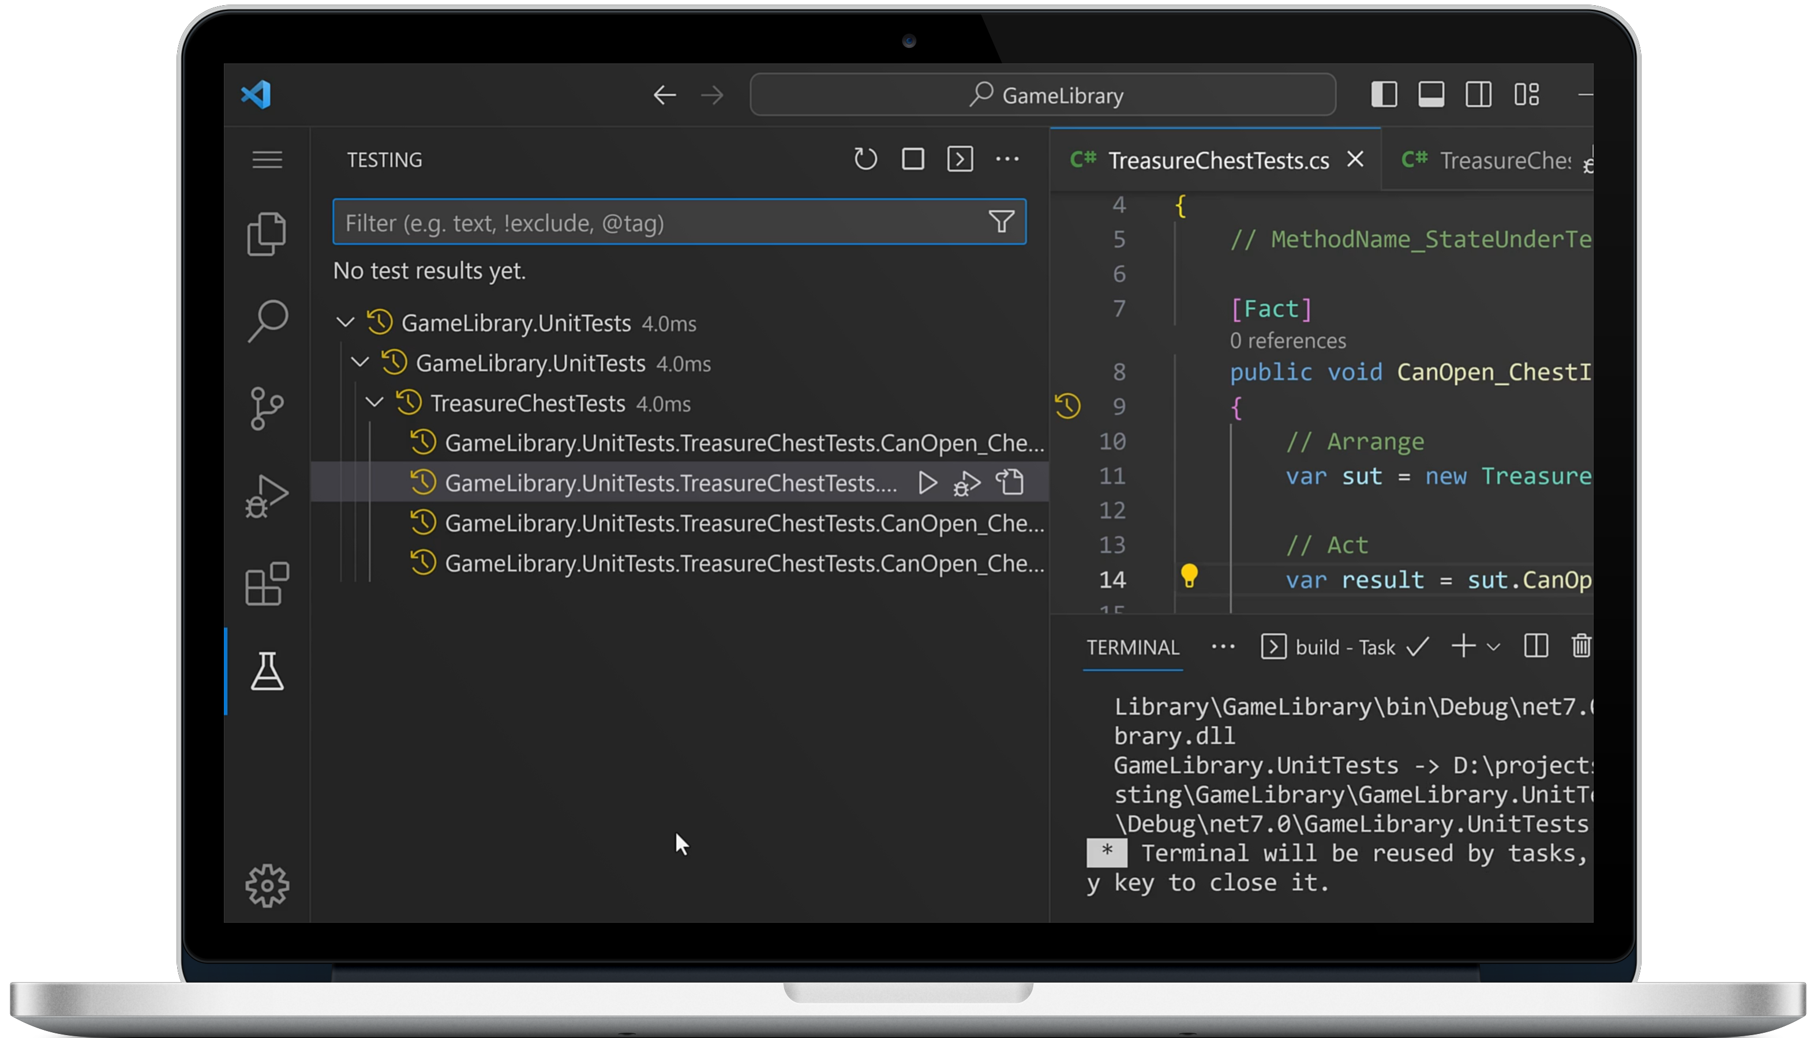
Task: Add a new terminal with plus icon
Action: 1464,646
